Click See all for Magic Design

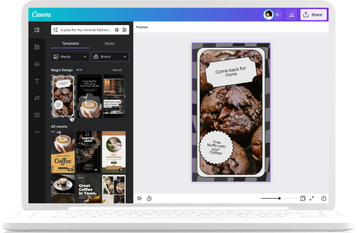pos(117,70)
